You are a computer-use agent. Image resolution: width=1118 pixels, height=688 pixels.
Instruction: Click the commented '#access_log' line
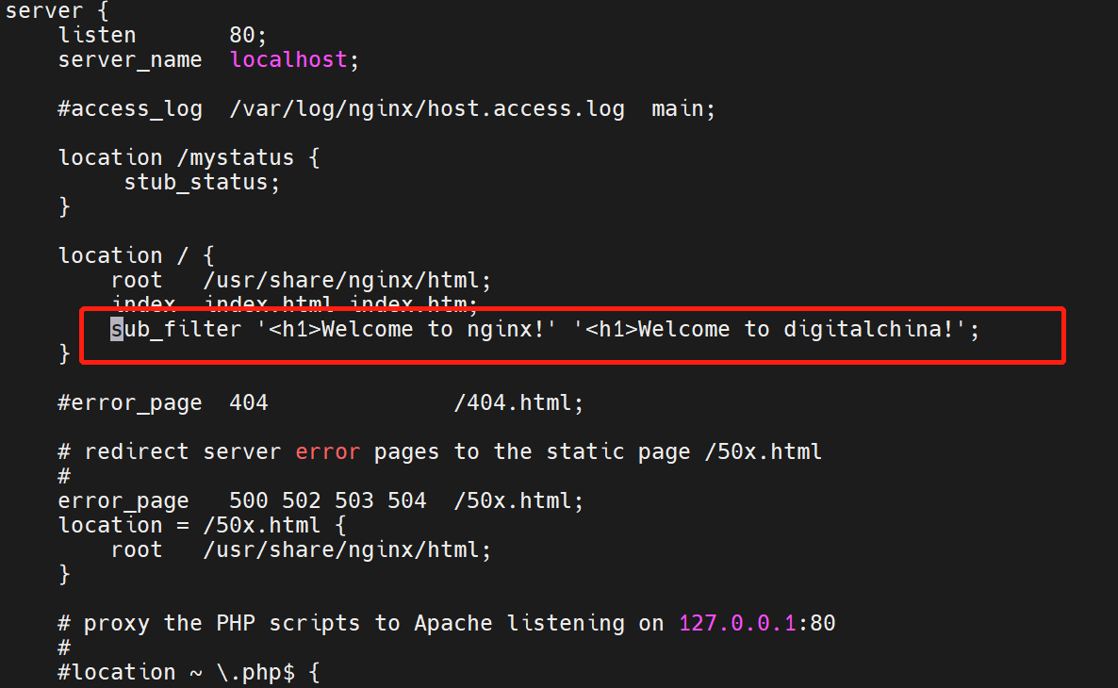386,109
